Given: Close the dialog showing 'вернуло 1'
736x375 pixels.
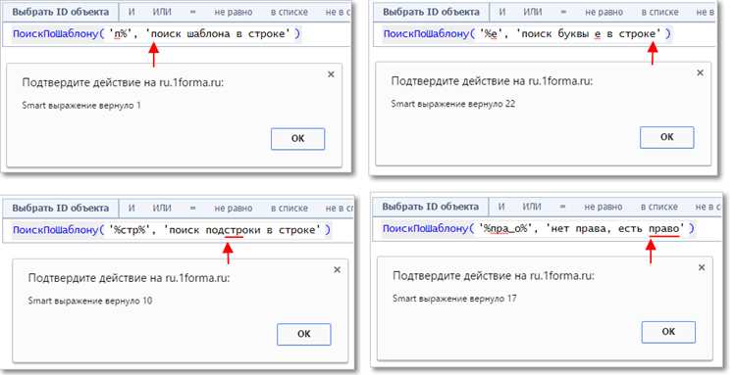Looking at the screenshot, I should coord(331,74).
